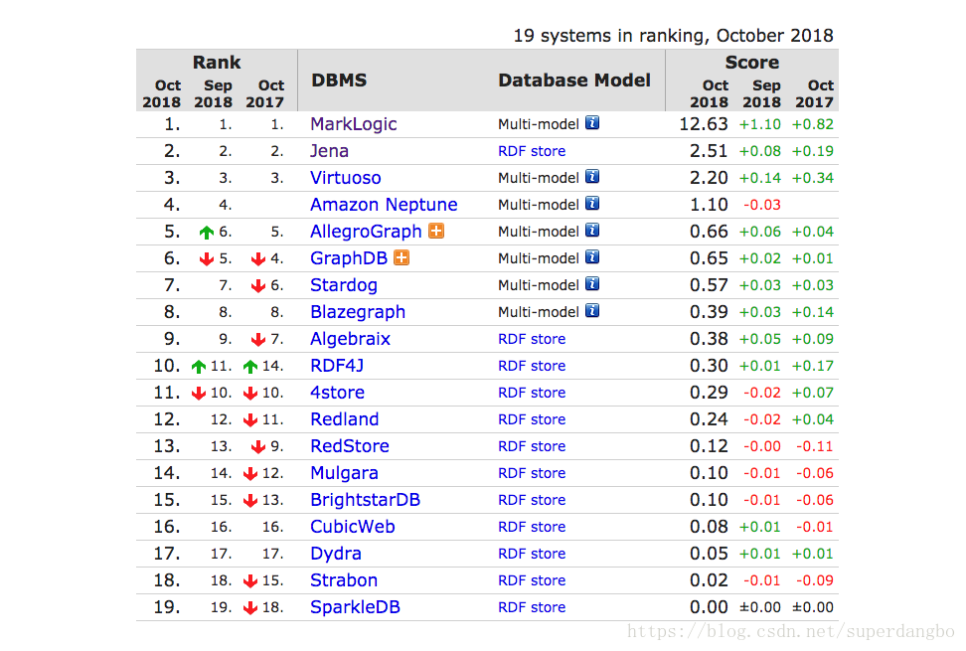This screenshot has width=966, height=651.
Task: Open the Redland link
Action: click(345, 419)
